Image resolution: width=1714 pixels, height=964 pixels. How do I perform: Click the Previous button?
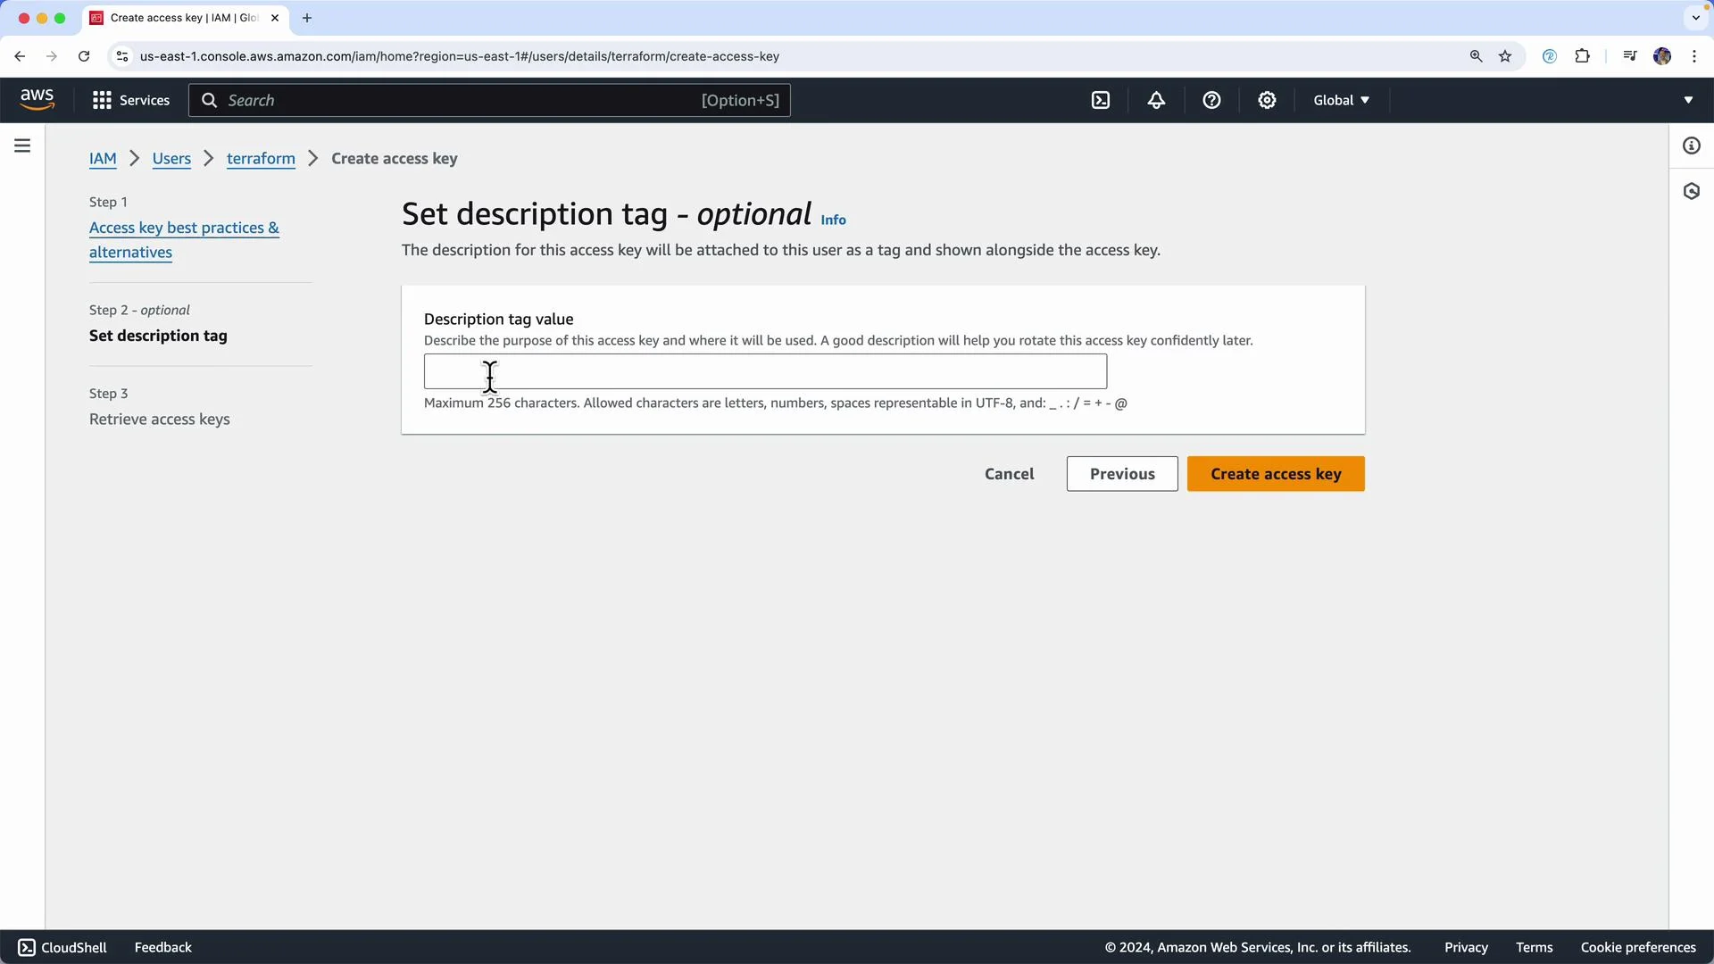[1122, 474]
